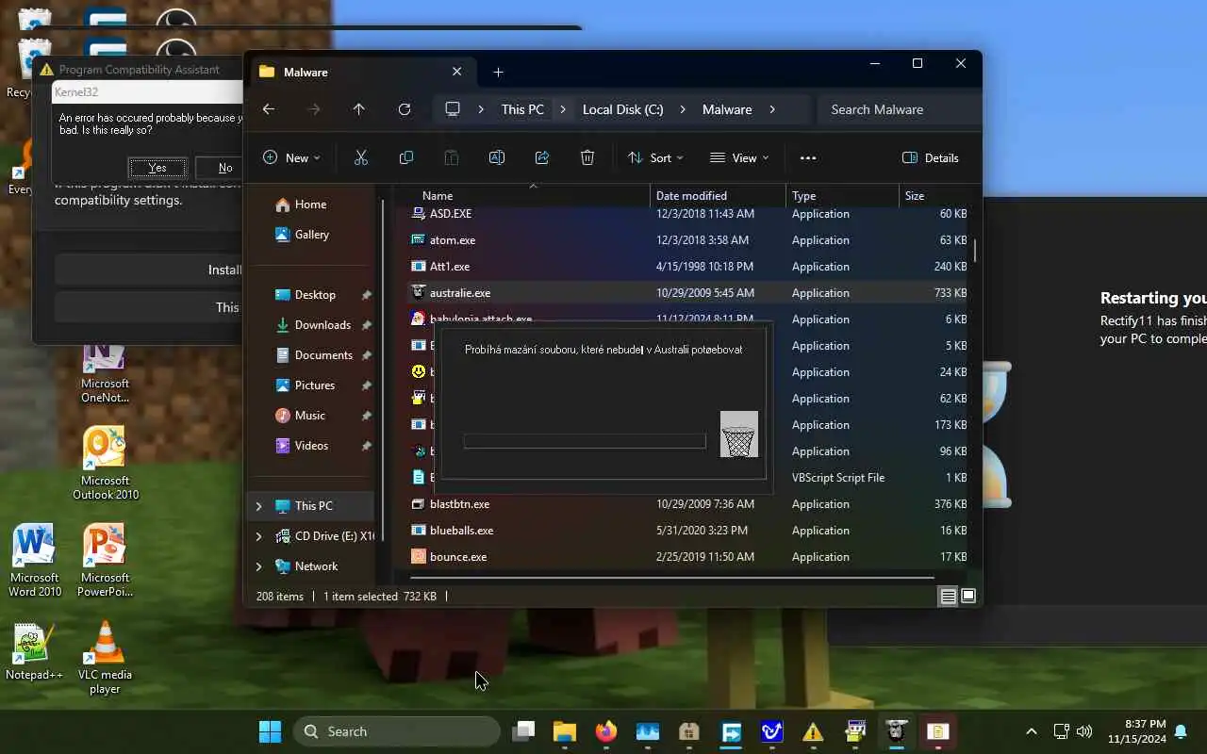Add a new Explorer tab

[499, 72]
